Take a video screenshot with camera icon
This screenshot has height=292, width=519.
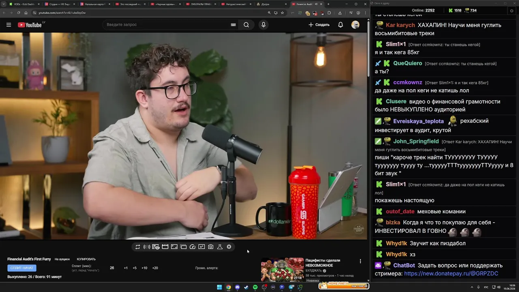(x=211, y=247)
